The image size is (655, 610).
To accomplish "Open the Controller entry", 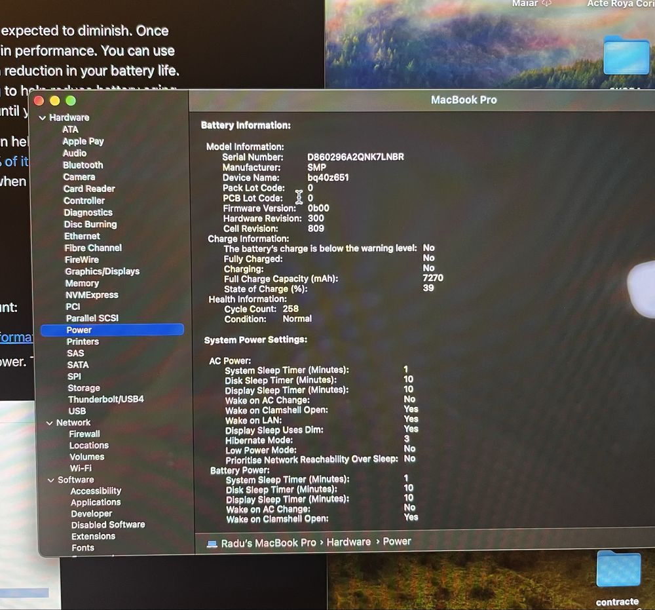I will tap(84, 200).
